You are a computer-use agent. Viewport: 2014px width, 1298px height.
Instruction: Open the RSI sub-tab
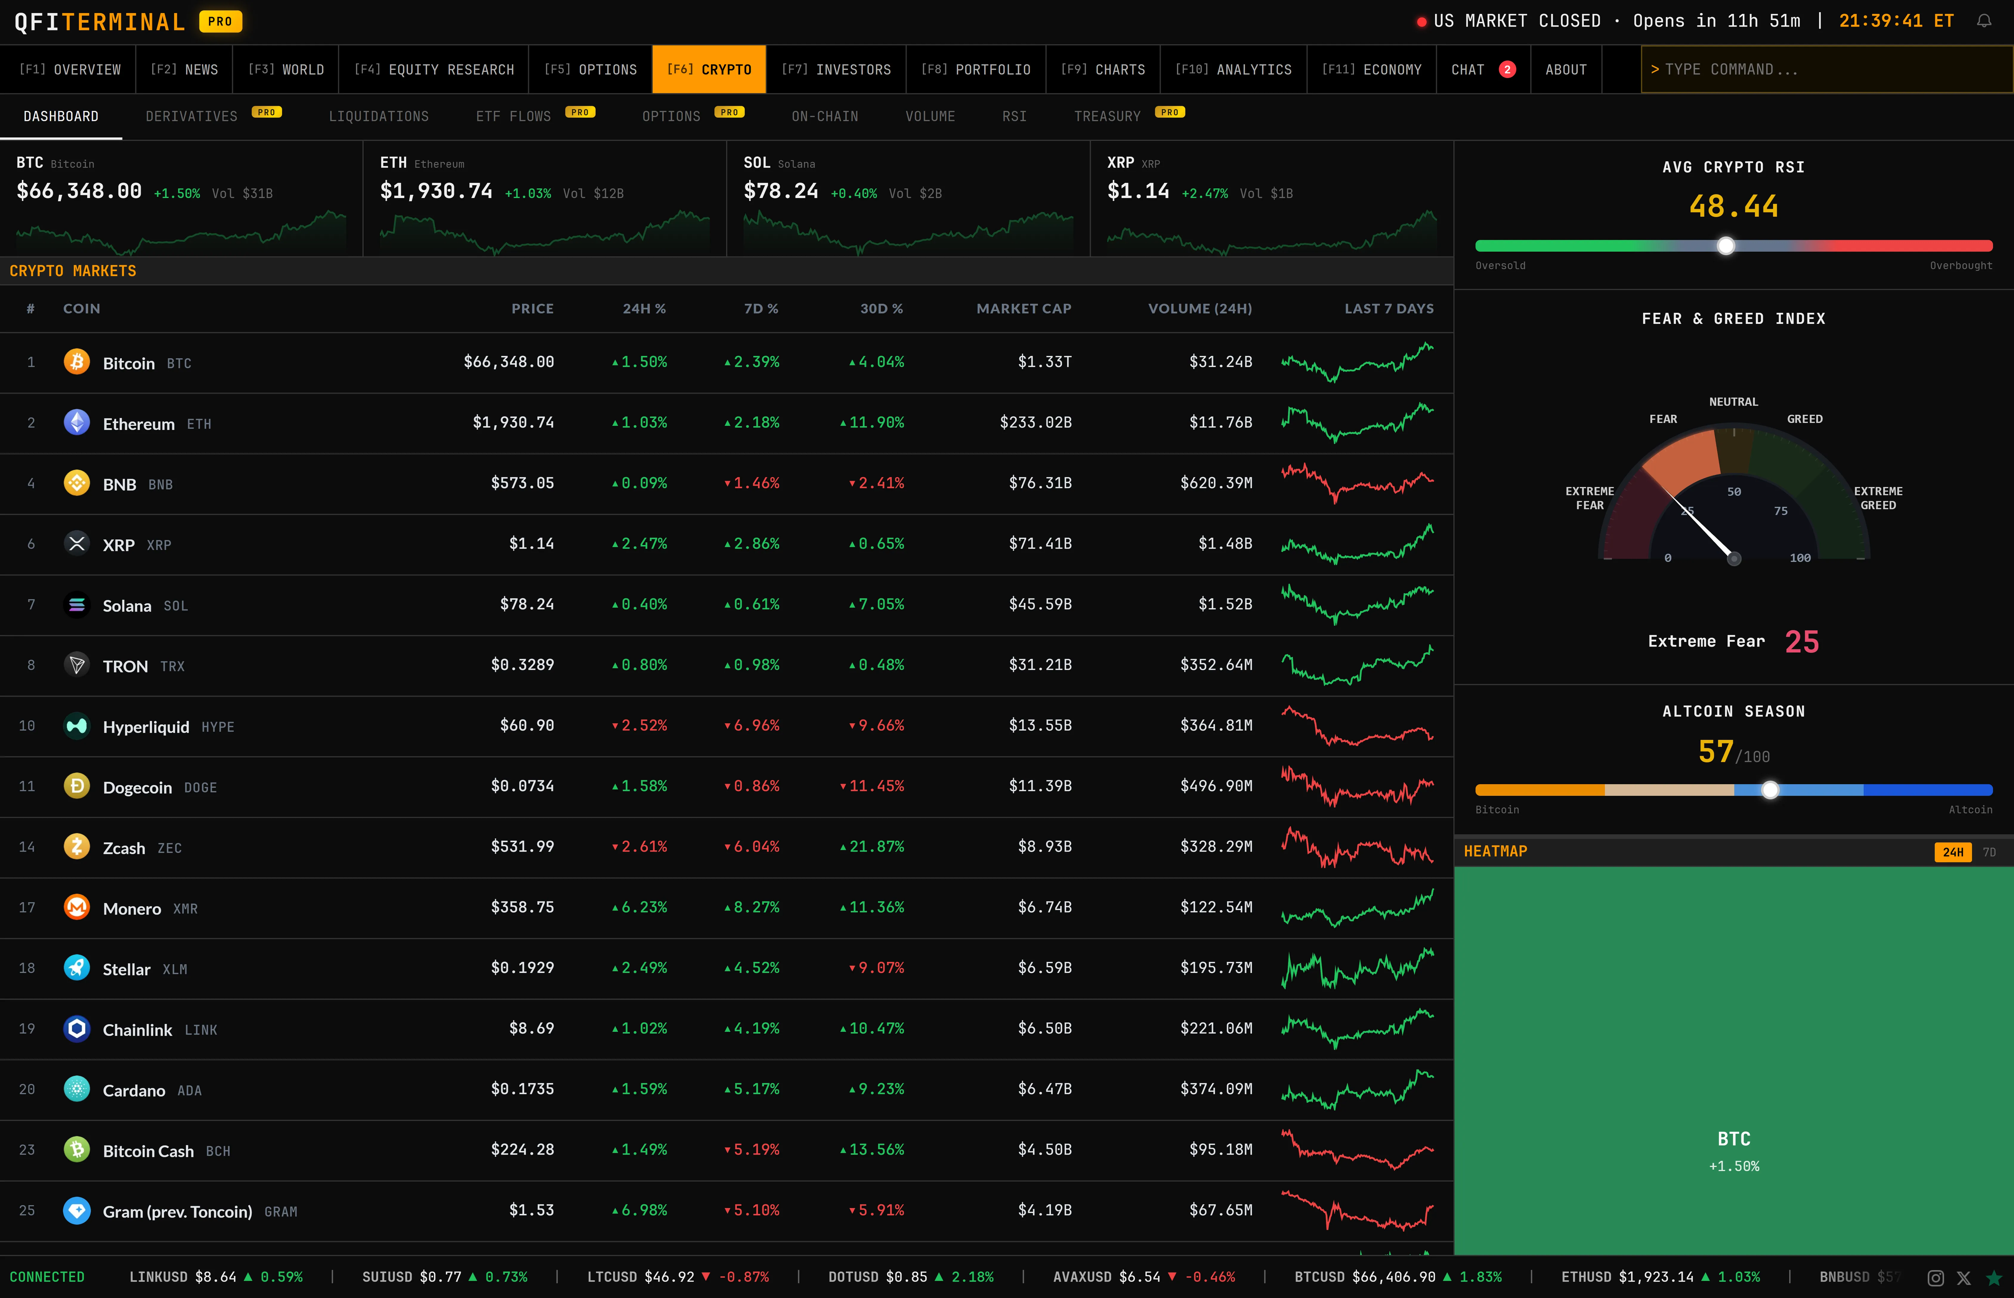coord(1014,116)
